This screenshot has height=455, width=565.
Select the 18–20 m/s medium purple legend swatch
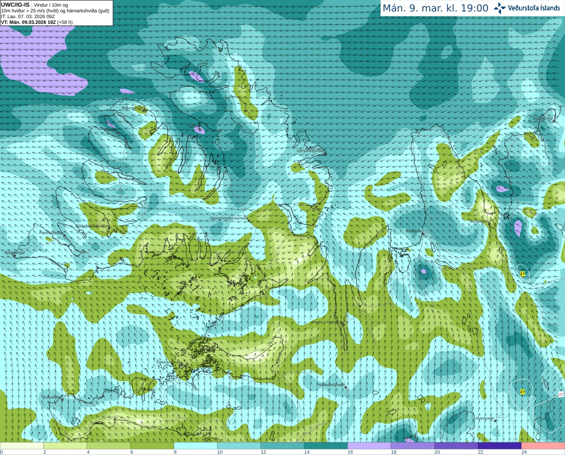pyautogui.click(x=413, y=446)
